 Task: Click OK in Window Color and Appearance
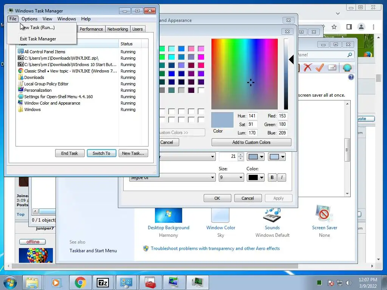[217, 198]
